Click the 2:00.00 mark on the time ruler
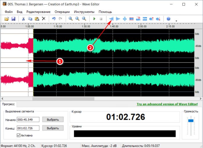Image resolution: width=203 pixels, height=148 pixels. click(142, 27)
